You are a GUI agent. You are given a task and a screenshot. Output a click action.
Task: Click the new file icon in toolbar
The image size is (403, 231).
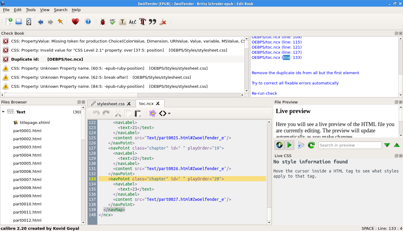tap(9, 22)
